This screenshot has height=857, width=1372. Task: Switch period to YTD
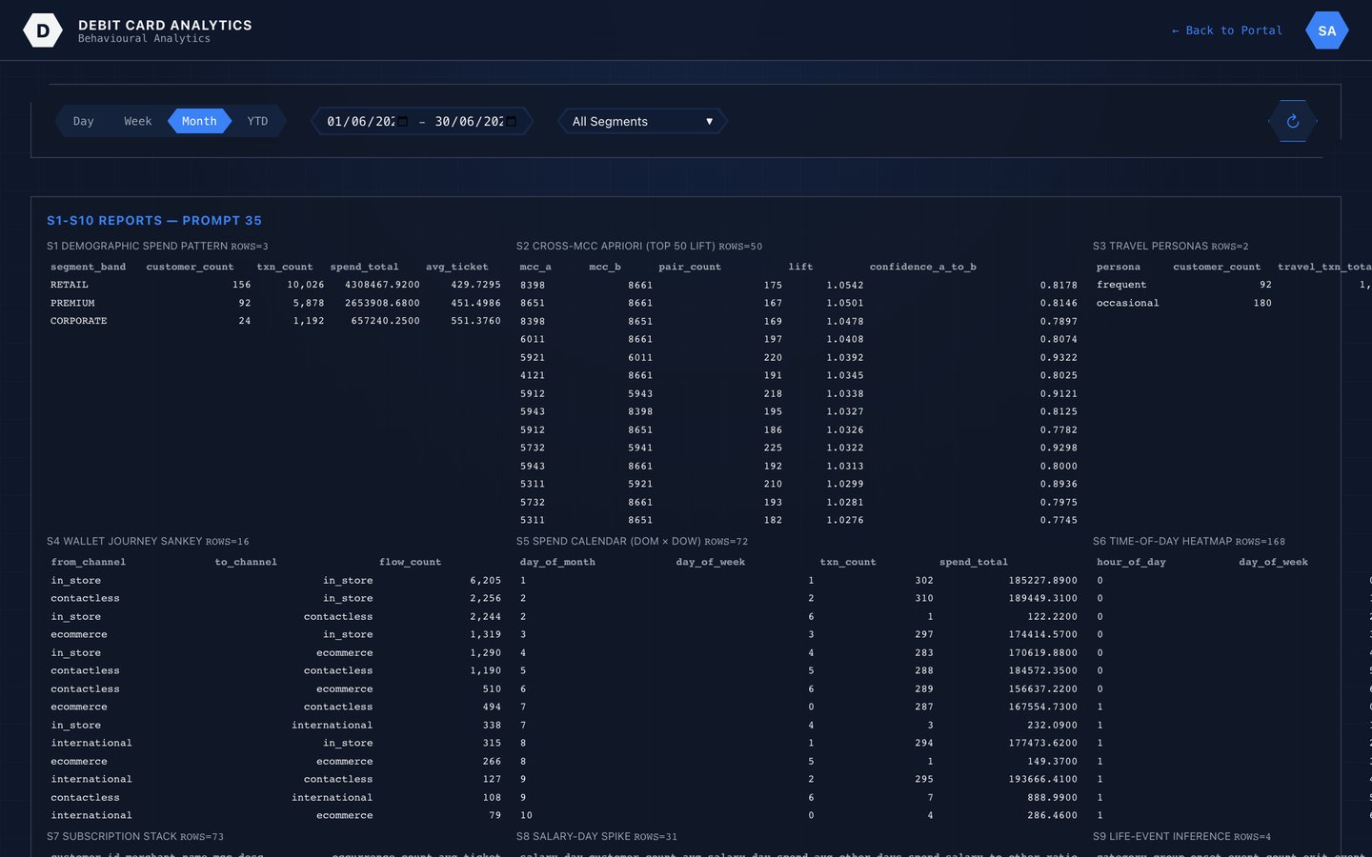257,121
